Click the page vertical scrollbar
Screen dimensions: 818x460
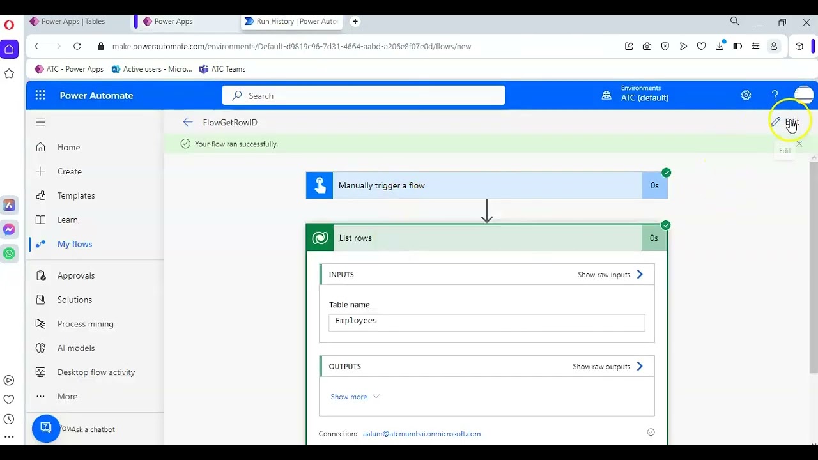814,268
